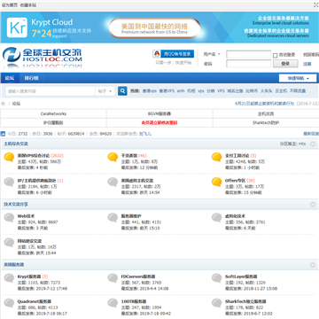319x319 pixels.
Task: Open the 用户名 login type dropdown
Action: click(x=212, y=54)
